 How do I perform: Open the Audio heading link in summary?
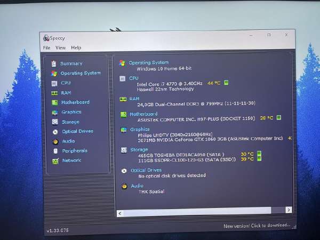pyautogui.click(x=137, y=186)
